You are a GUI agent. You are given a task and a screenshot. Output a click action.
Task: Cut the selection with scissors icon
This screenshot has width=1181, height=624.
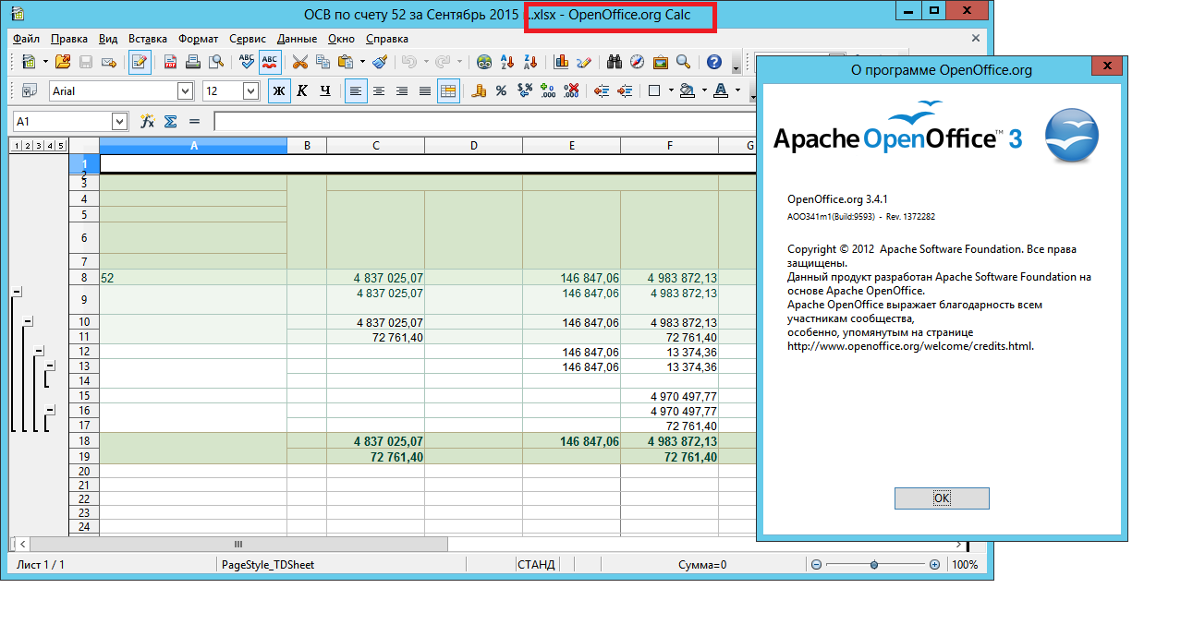pos(300,62)
